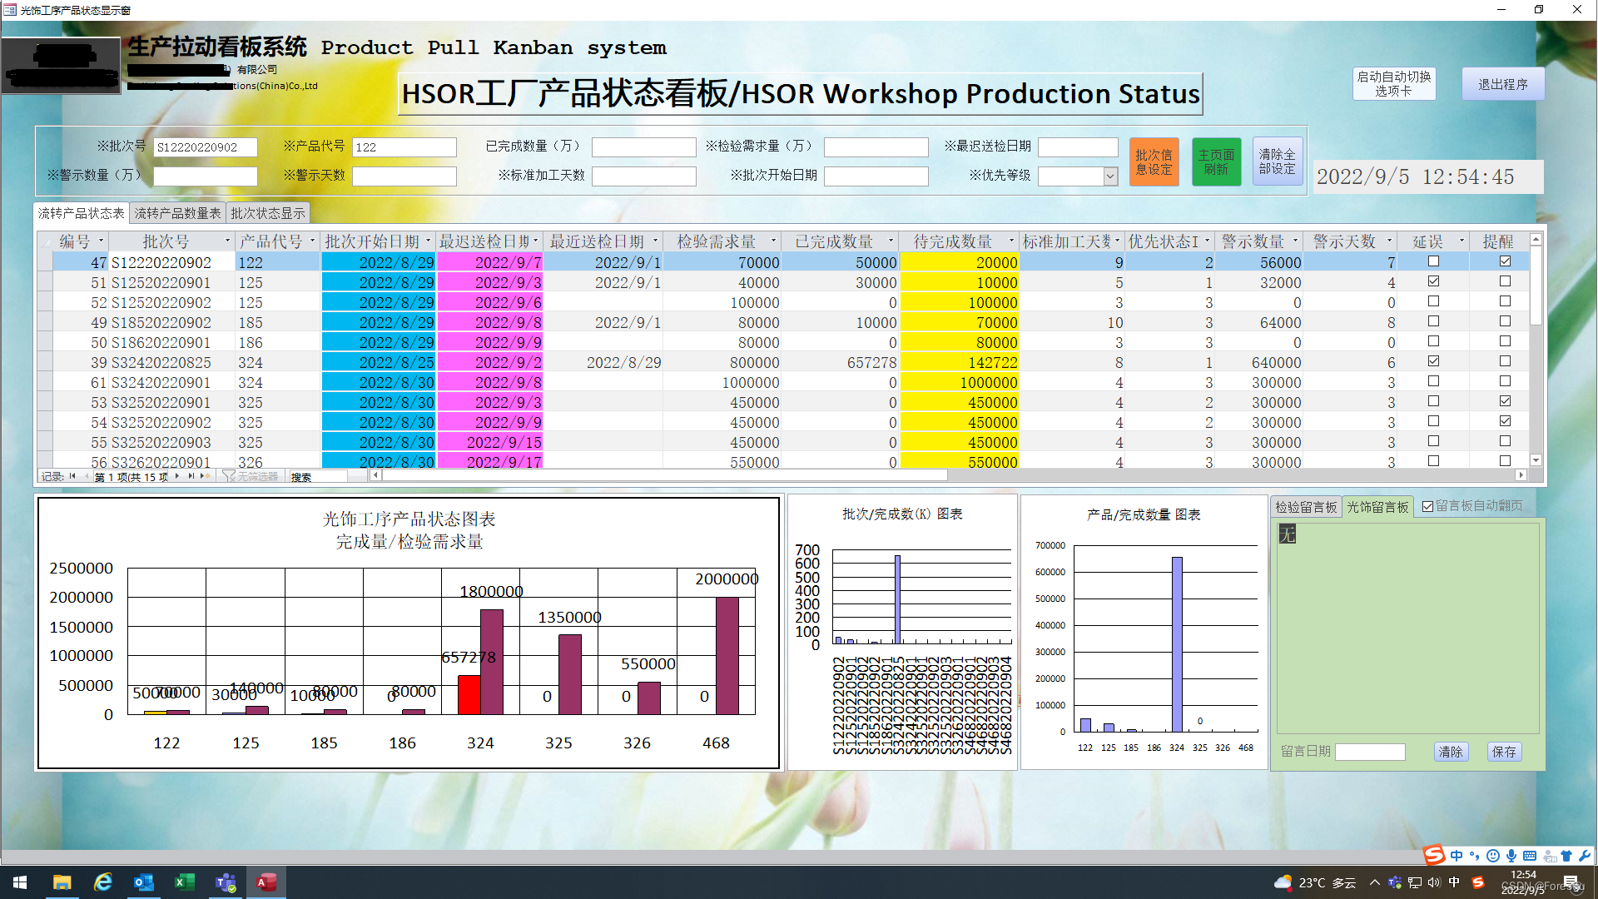This screenshot has height=899, width=1598.
Task: Click table horizontal scrollbar left arrow
Action: pos(375,475)
